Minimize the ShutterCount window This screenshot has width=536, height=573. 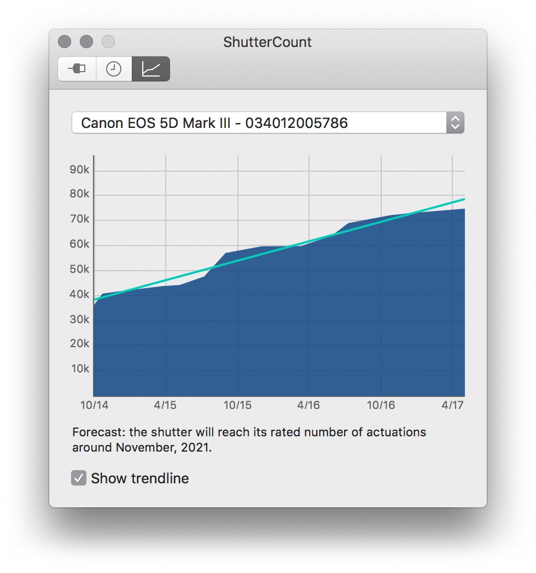click(86, 42)
